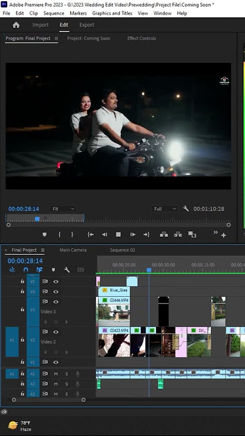Open the Sequence 02 tab
The height and width of the screenshot is (436, 245).
(x=122, y=250)
